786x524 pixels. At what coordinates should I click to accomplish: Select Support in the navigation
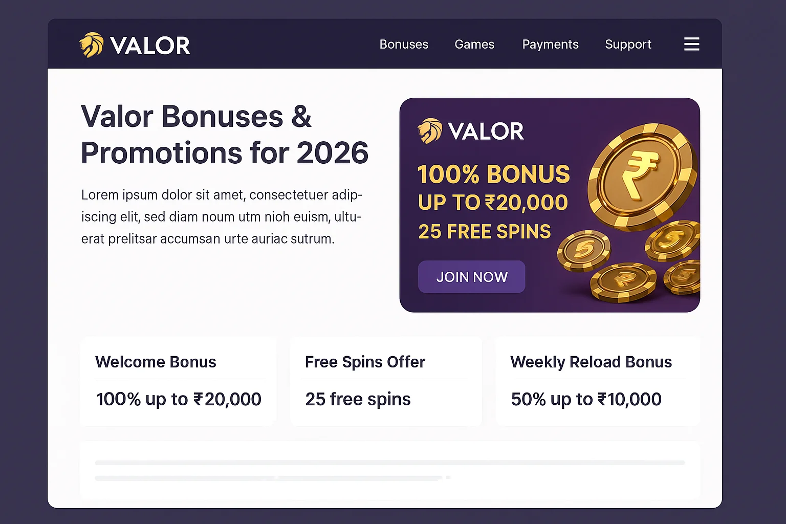[x=628, y=45]
